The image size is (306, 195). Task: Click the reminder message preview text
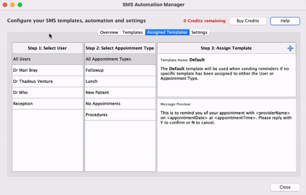pos(226,118)
